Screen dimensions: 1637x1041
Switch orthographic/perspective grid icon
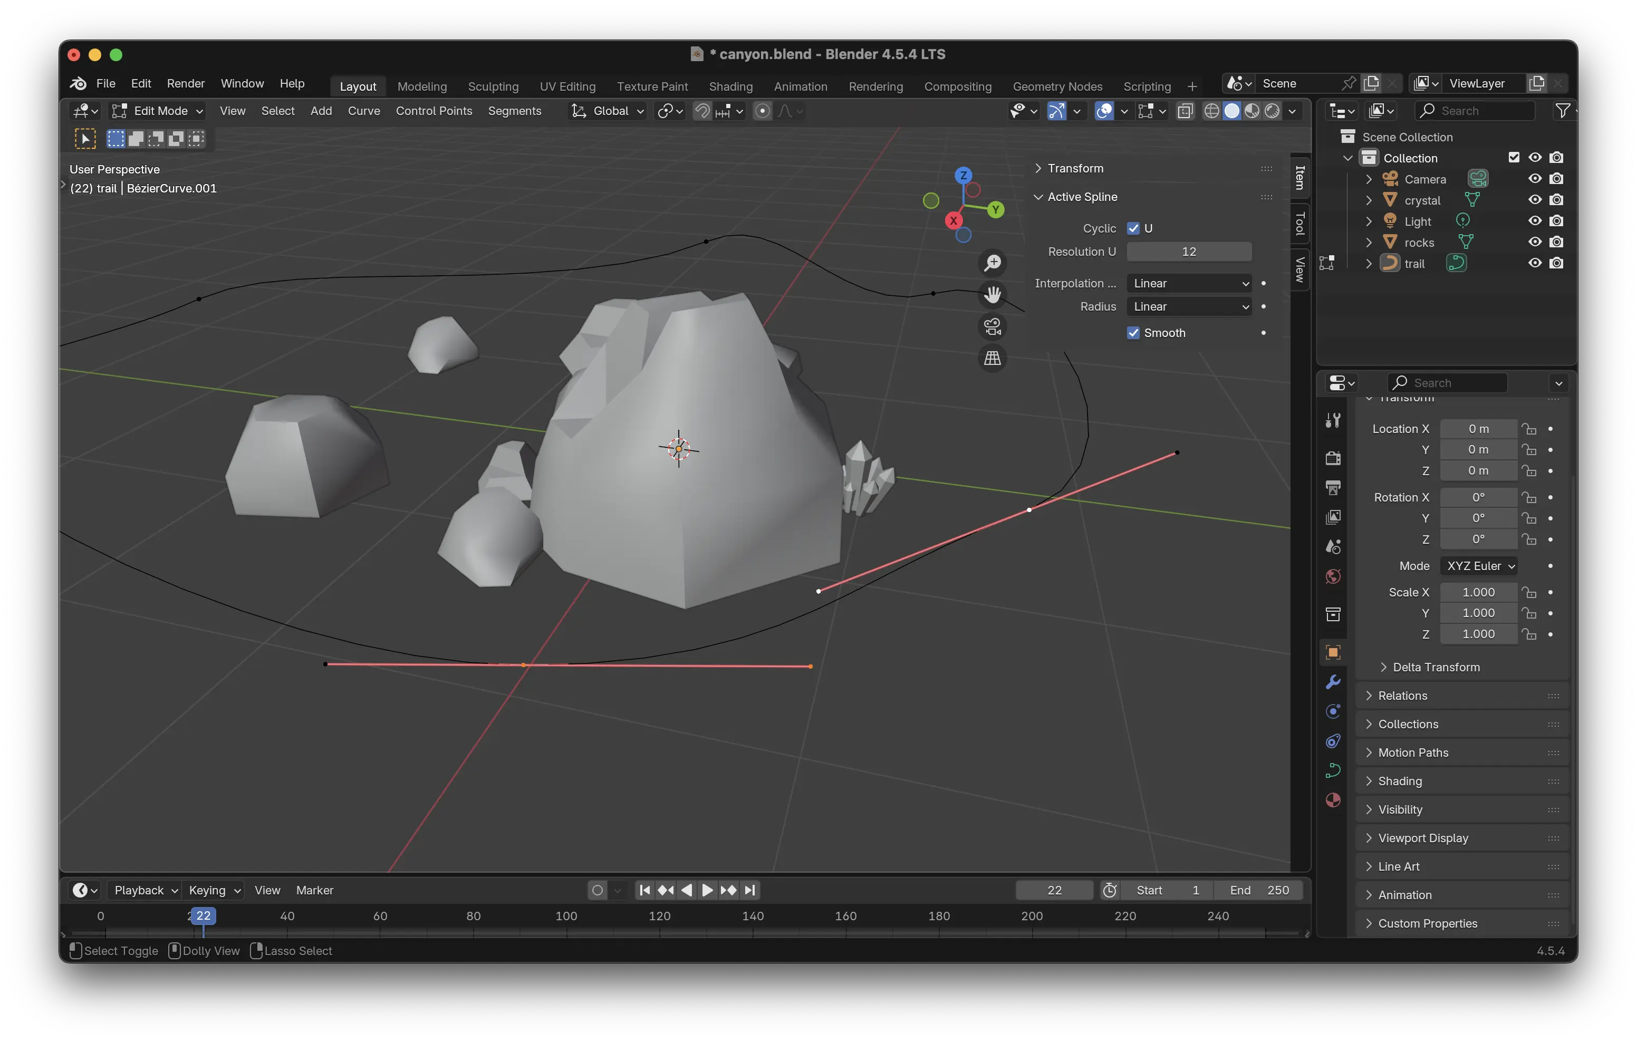993,358
